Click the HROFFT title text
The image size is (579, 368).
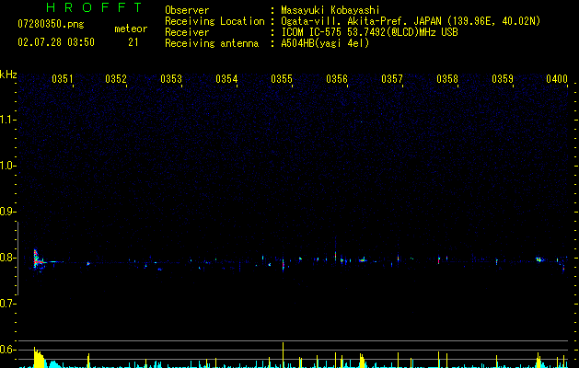pos(94,7)
